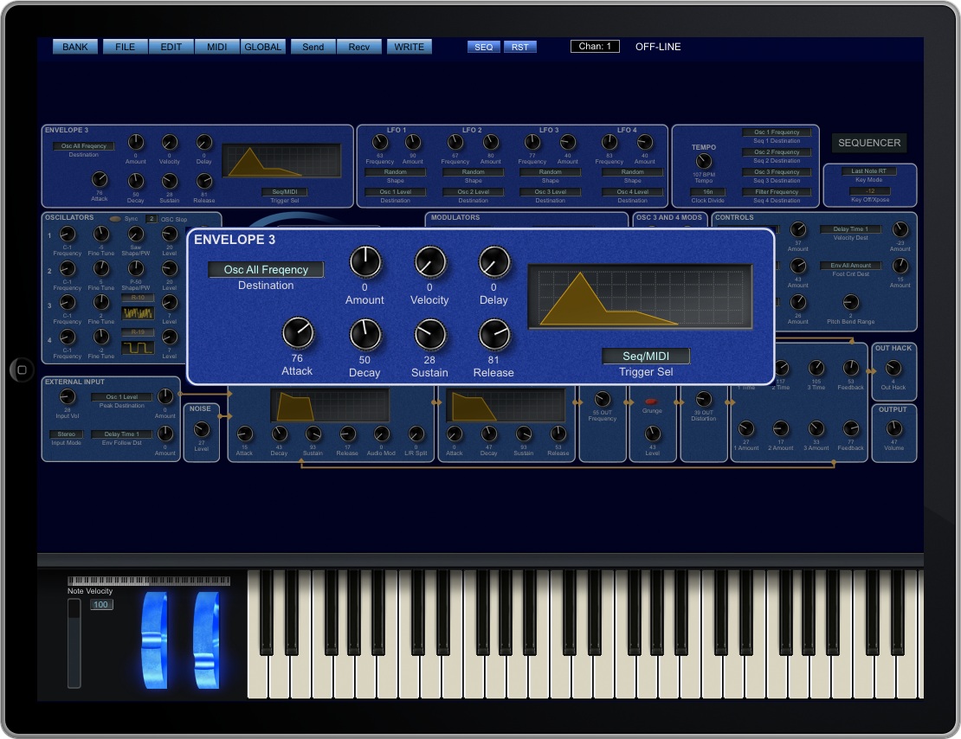Open the Stereo Input Mode selector
961x739 pixels.
click(x=66, y=434)
